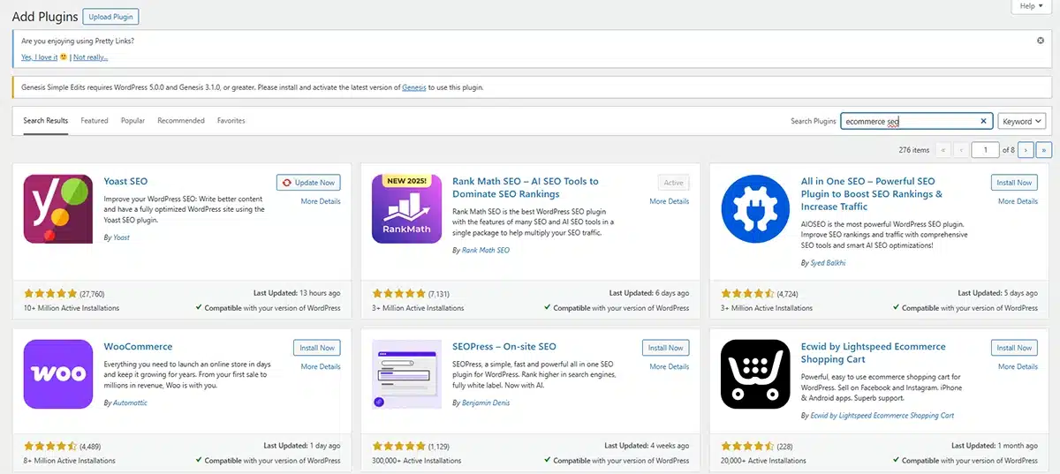1060x474 pixels.
Task: Open the Keyword search type dropdown
Action: tap(1021, 122)
